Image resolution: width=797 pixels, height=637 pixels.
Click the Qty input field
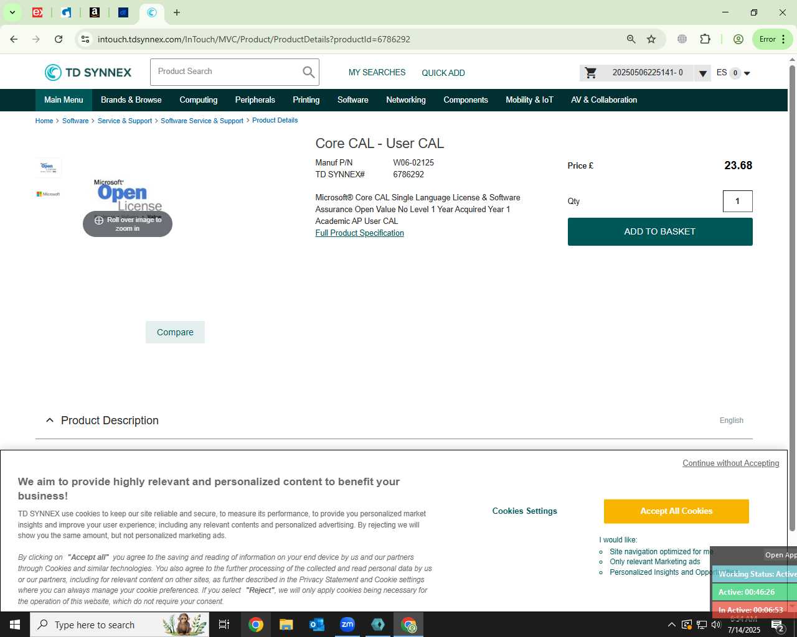(738, 201)
